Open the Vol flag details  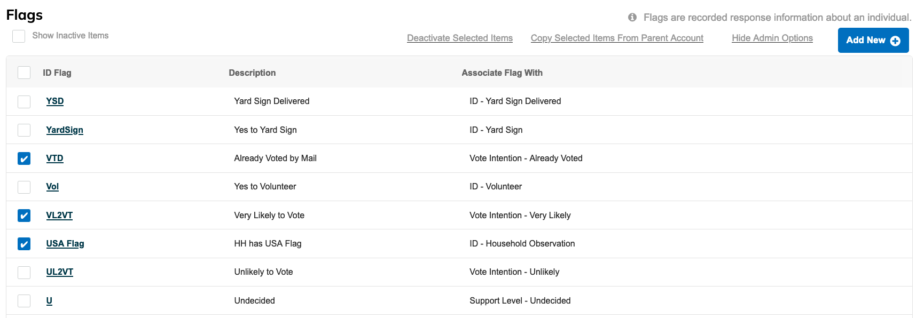click(52, 186)
